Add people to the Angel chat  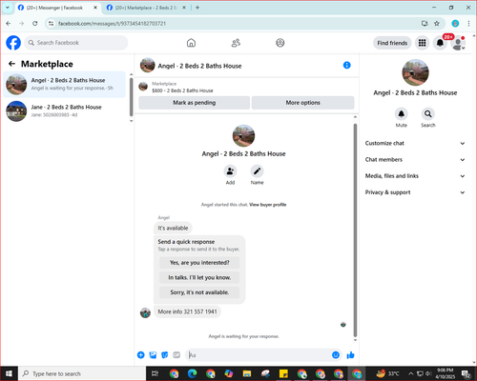[230, 171]
